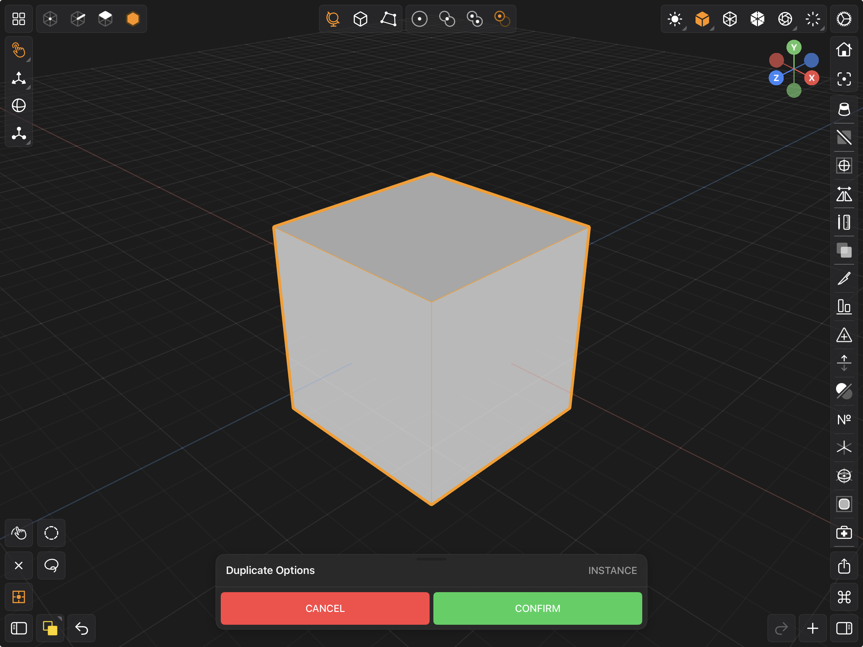Open the command shortcuts icon

tap(844, 597)
